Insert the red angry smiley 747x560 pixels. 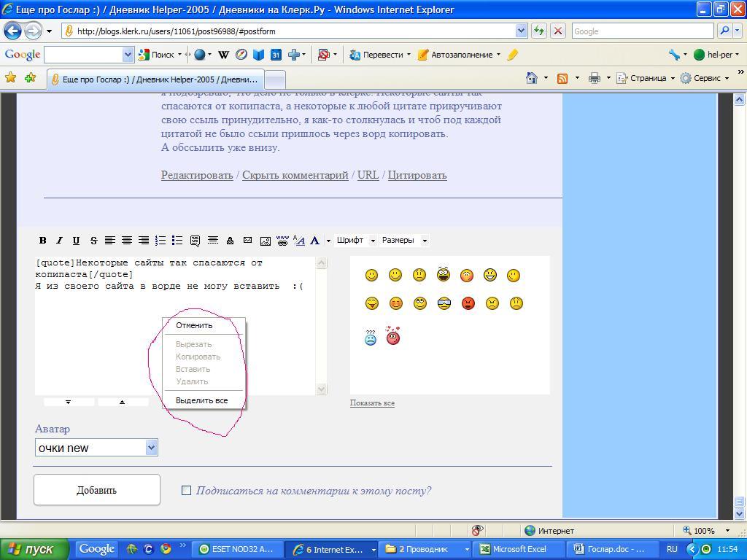click(x=468, y=303)
